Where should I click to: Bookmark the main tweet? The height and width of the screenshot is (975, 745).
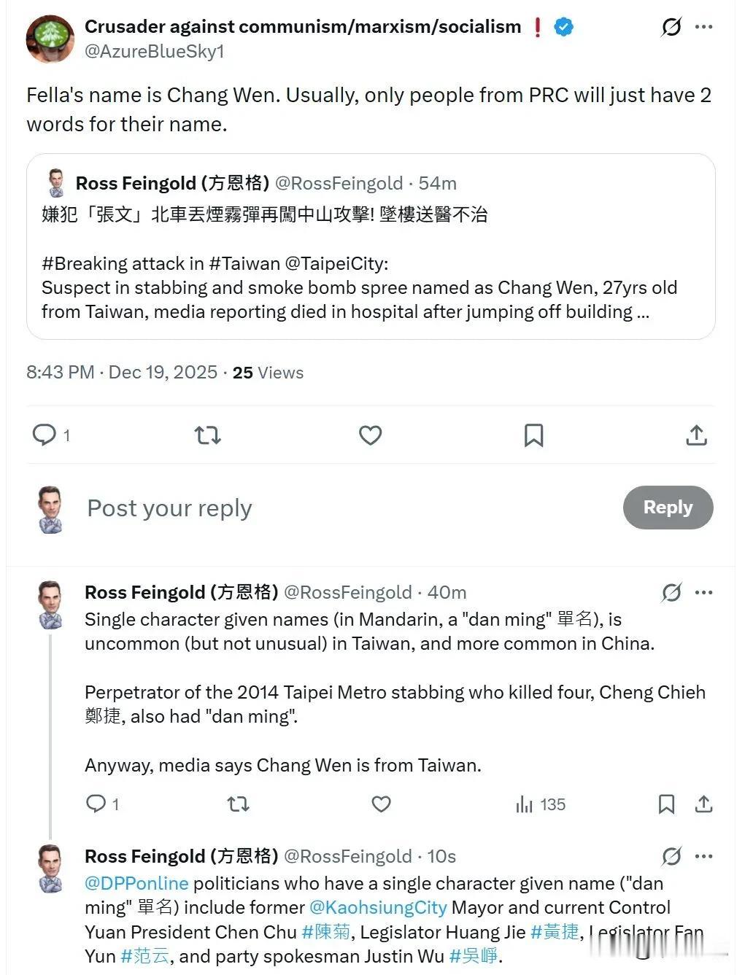[533, 435]
